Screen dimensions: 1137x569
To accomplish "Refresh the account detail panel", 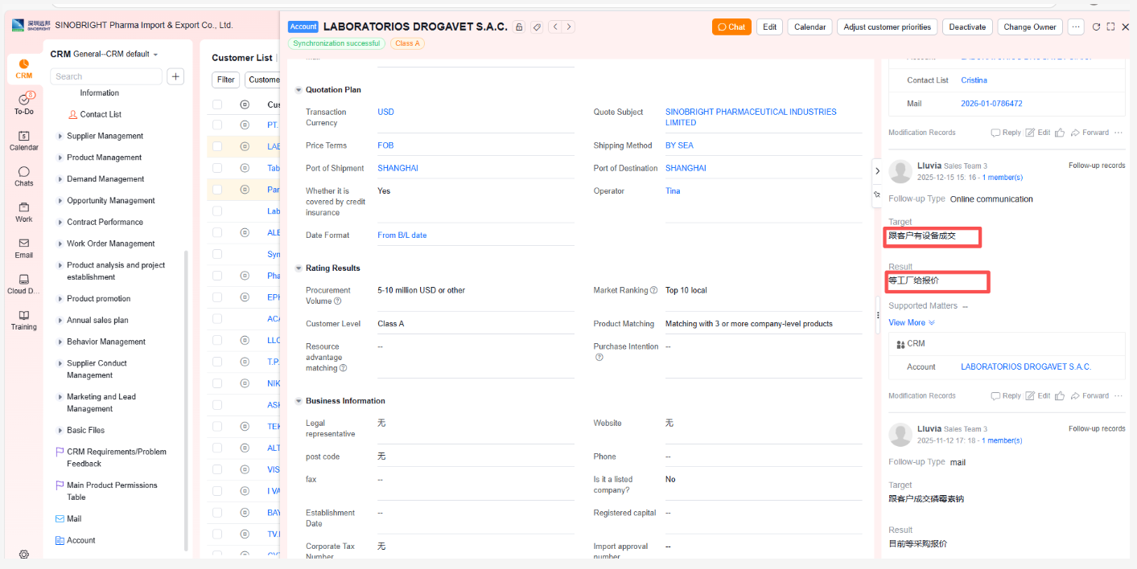I will [1096, 27].
